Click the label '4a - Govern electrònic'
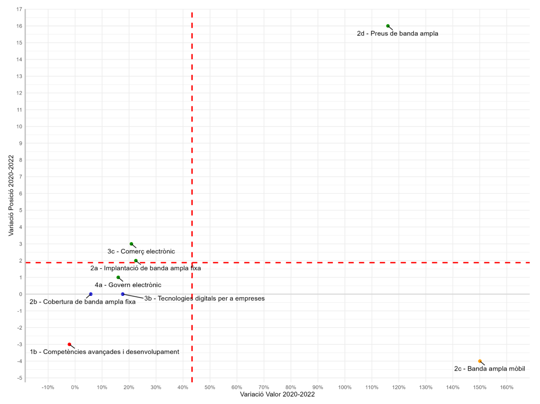The image size is (540, 404). pyautogui.click(x=128, y=285)
